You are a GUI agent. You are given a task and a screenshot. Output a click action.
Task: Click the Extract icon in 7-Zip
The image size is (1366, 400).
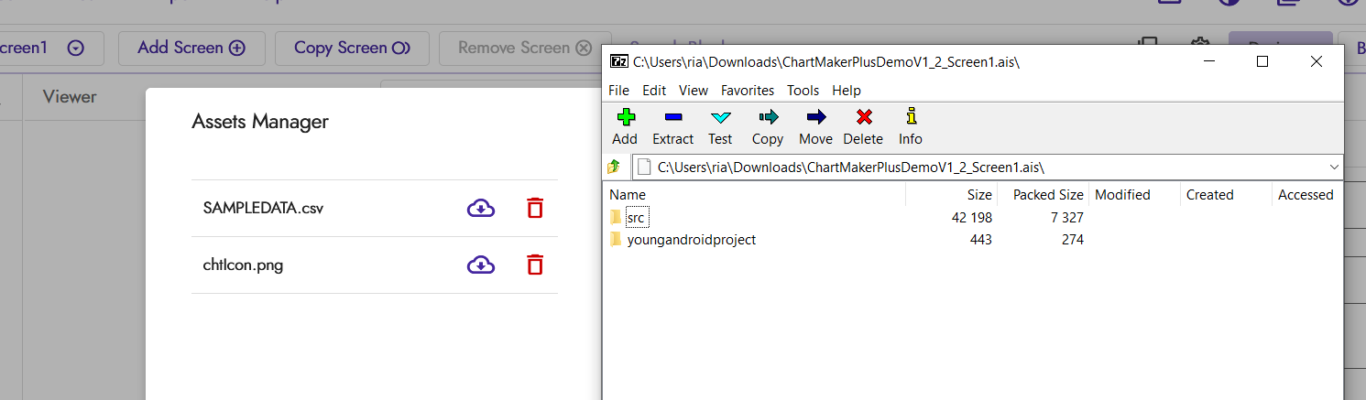click(672, 117)
